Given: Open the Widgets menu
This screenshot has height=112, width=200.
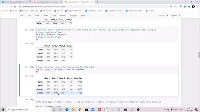Looking at the screenshot, I should tap(73, 16).
